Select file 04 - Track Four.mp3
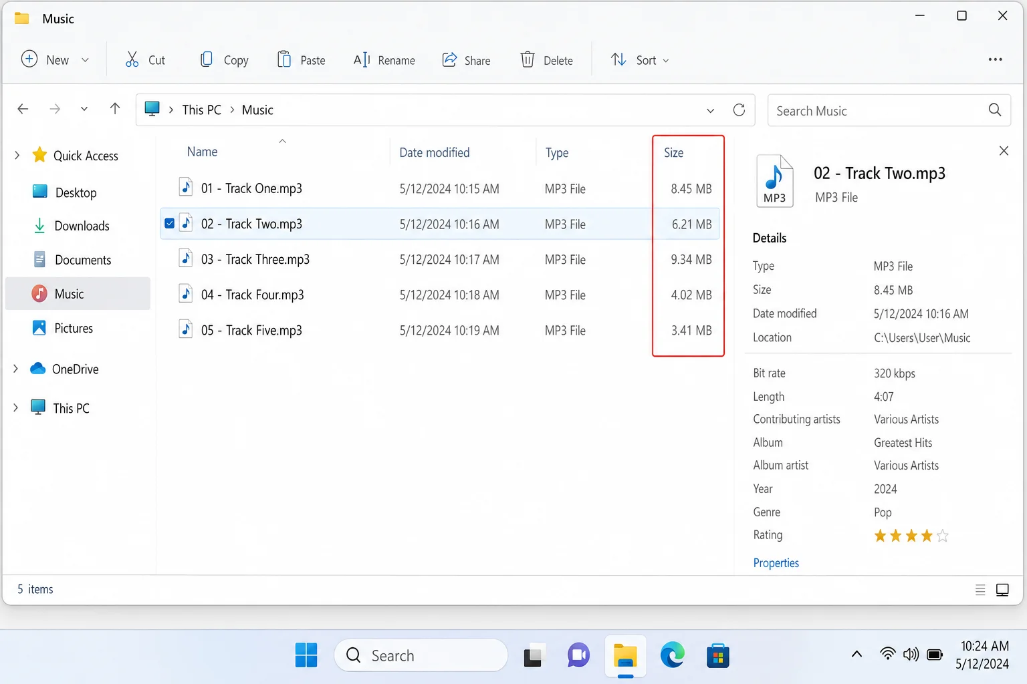This screenshot has width=1027, height=684. pyautogui.click(x=440, y=295)
